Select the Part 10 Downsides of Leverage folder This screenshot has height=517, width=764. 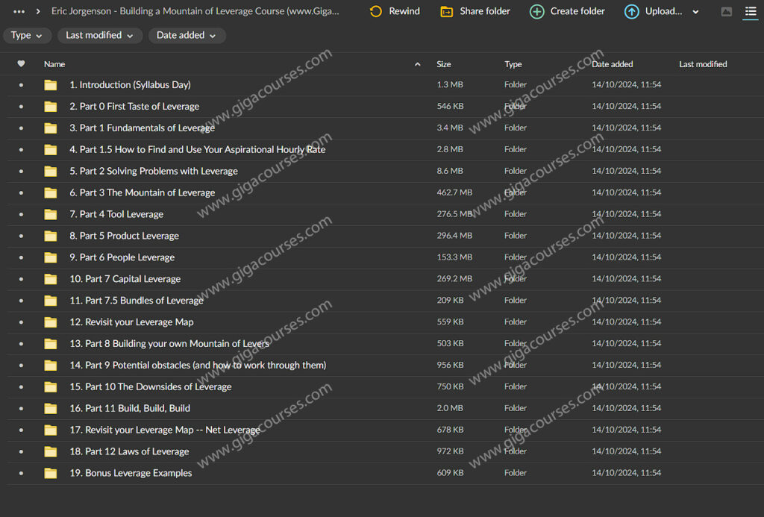click(150, 386)
